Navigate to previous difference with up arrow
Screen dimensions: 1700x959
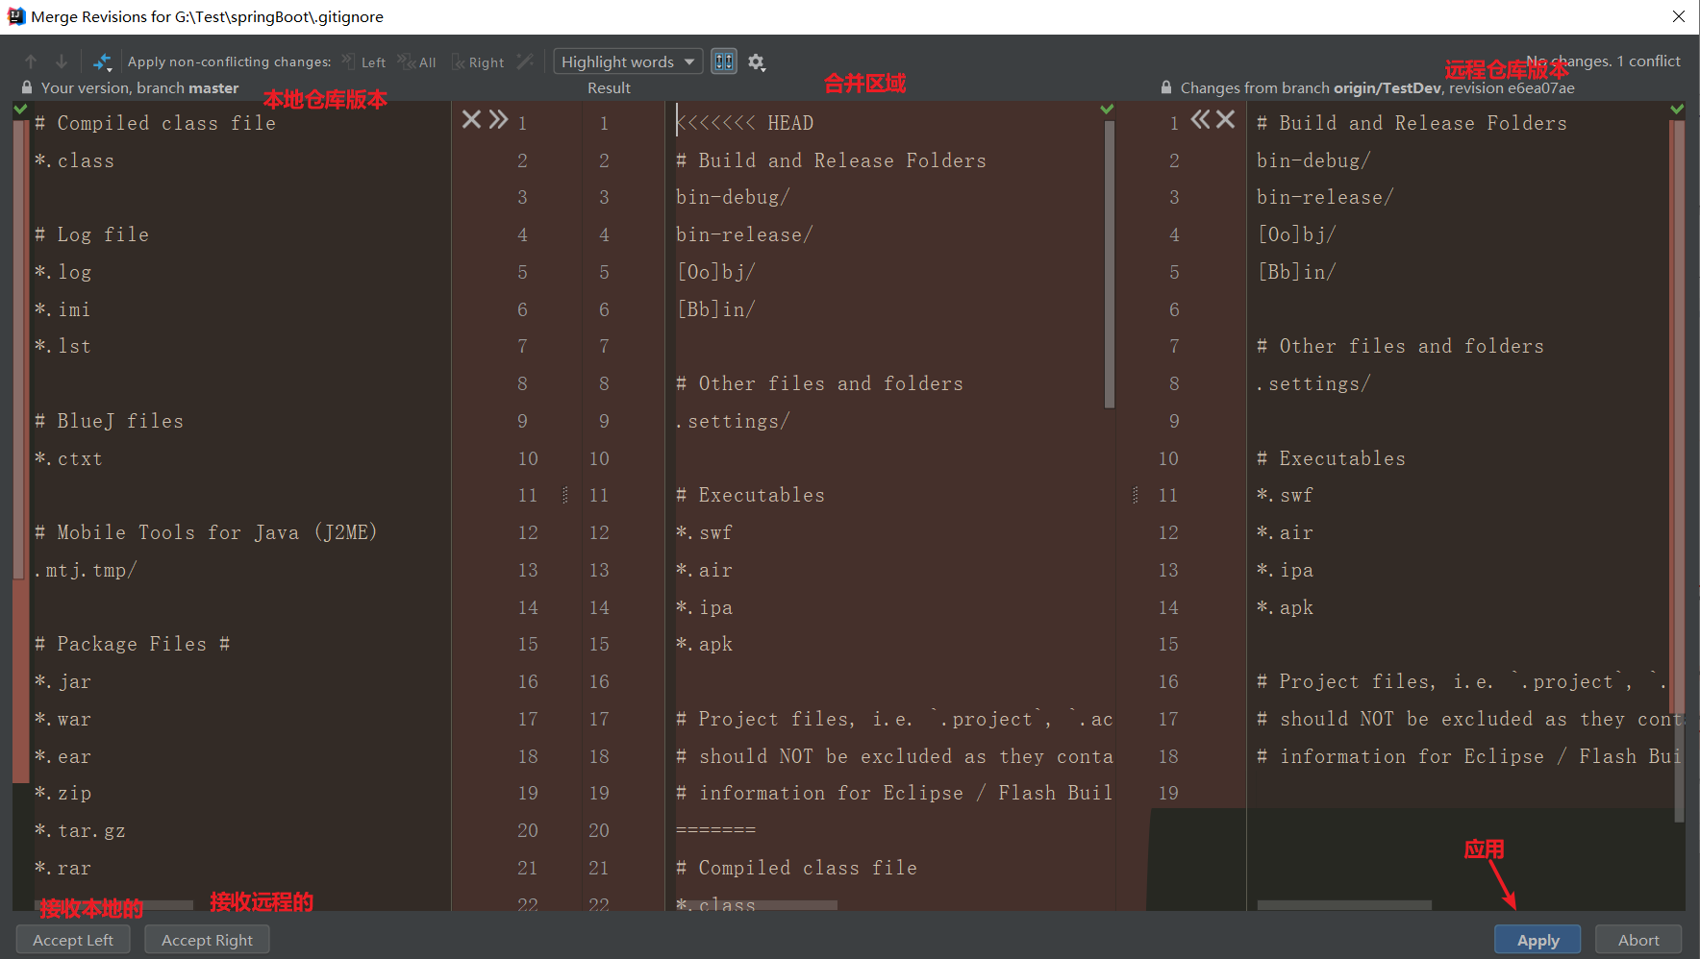coord(30,61)
